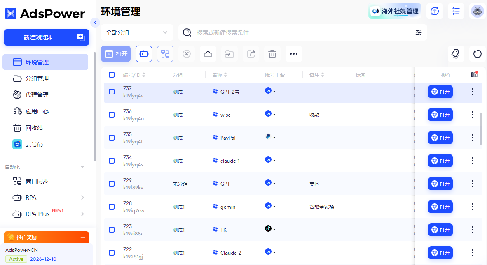This screenshot has height=265, width=487.
Task: Select all profiles with the header checkbox
Action: pos(112,74)
